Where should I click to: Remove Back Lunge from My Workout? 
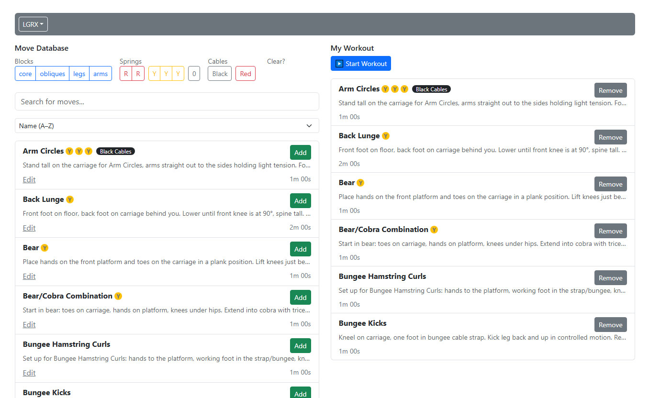point(611,137)
